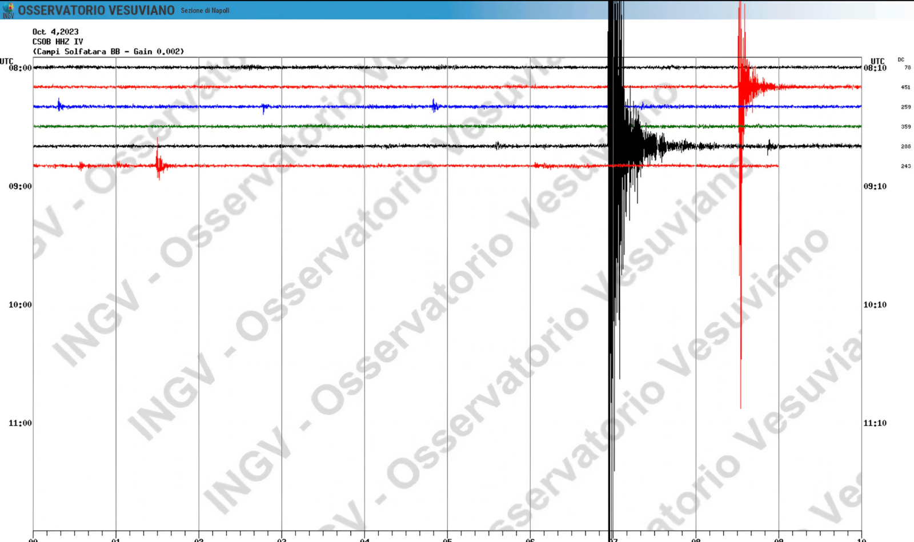Click the right-side 11:10 time label
Image resolution: width=914 pixels, height=542 pixels.
pos(875,423)
